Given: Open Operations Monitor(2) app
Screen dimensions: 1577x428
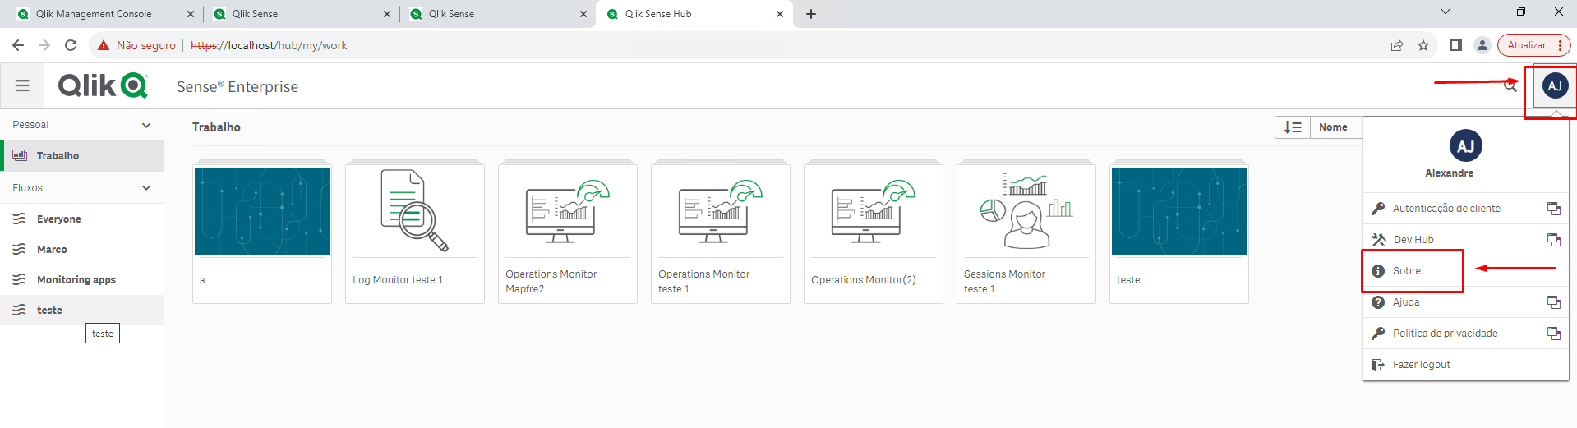Looking at the screenshot, I should (x=874, y=233).
